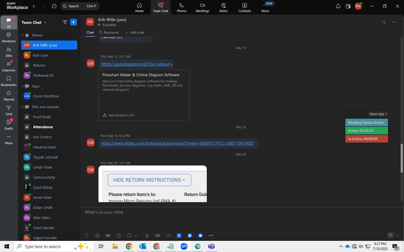Open the More menu in top bar
The width and height of the screenshot is (404, 252).
265,8
